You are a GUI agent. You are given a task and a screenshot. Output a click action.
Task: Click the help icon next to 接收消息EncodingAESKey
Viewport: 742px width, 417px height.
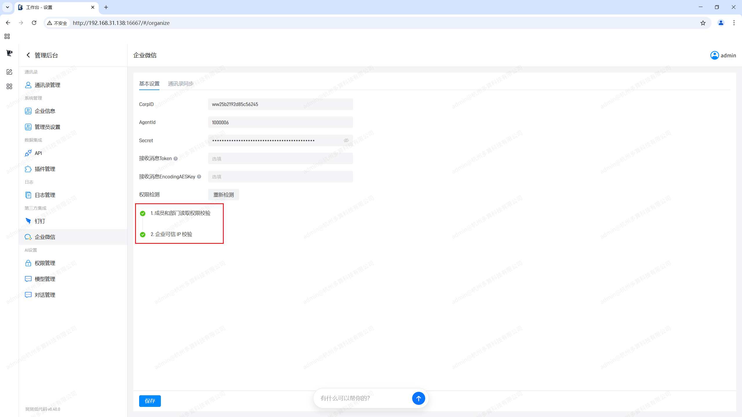tap(199, 177)
